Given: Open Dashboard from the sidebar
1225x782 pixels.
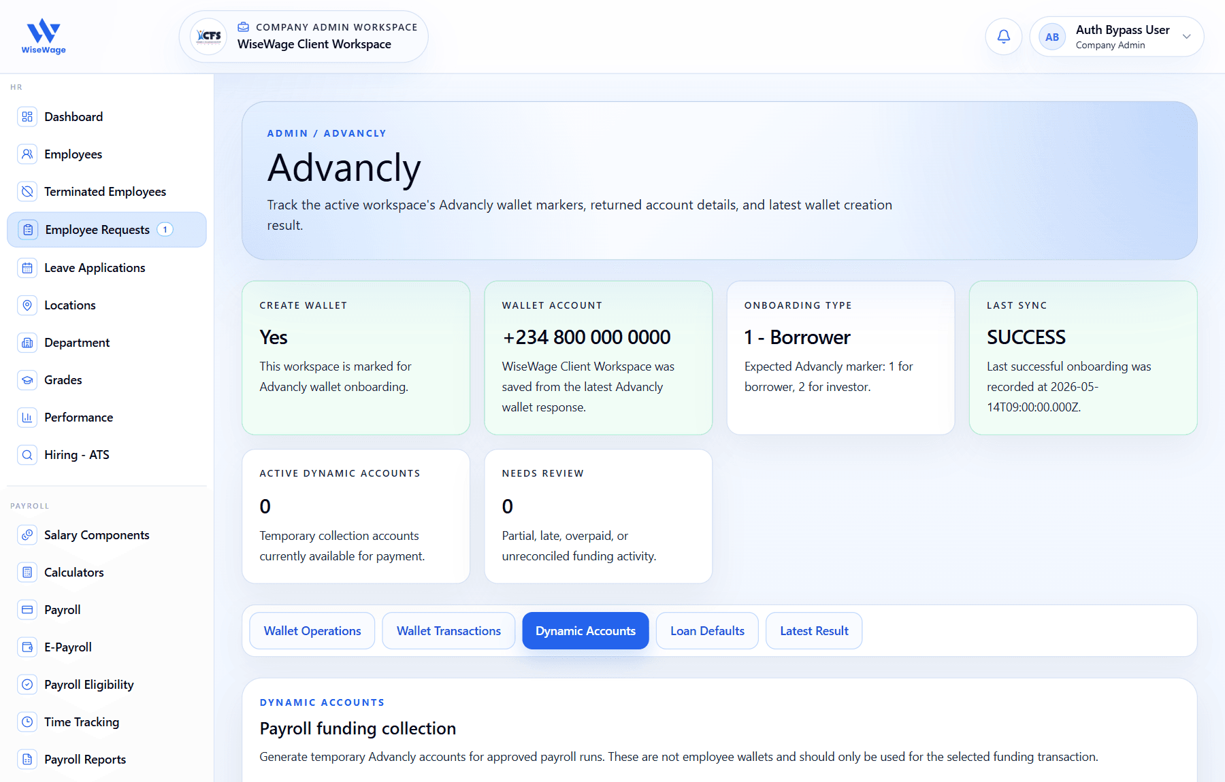Looking at the screenshot, I should 107,117.
